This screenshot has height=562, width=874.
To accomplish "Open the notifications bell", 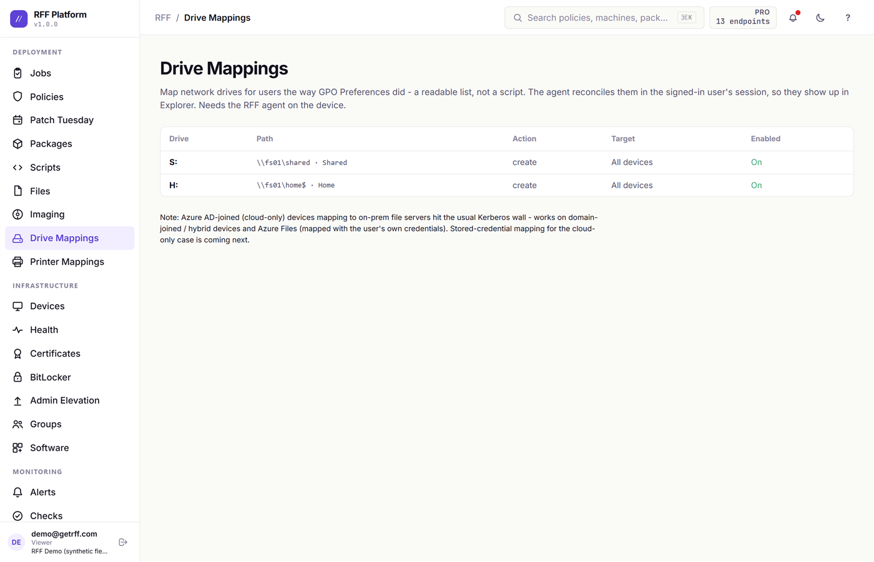I will 793,18.
